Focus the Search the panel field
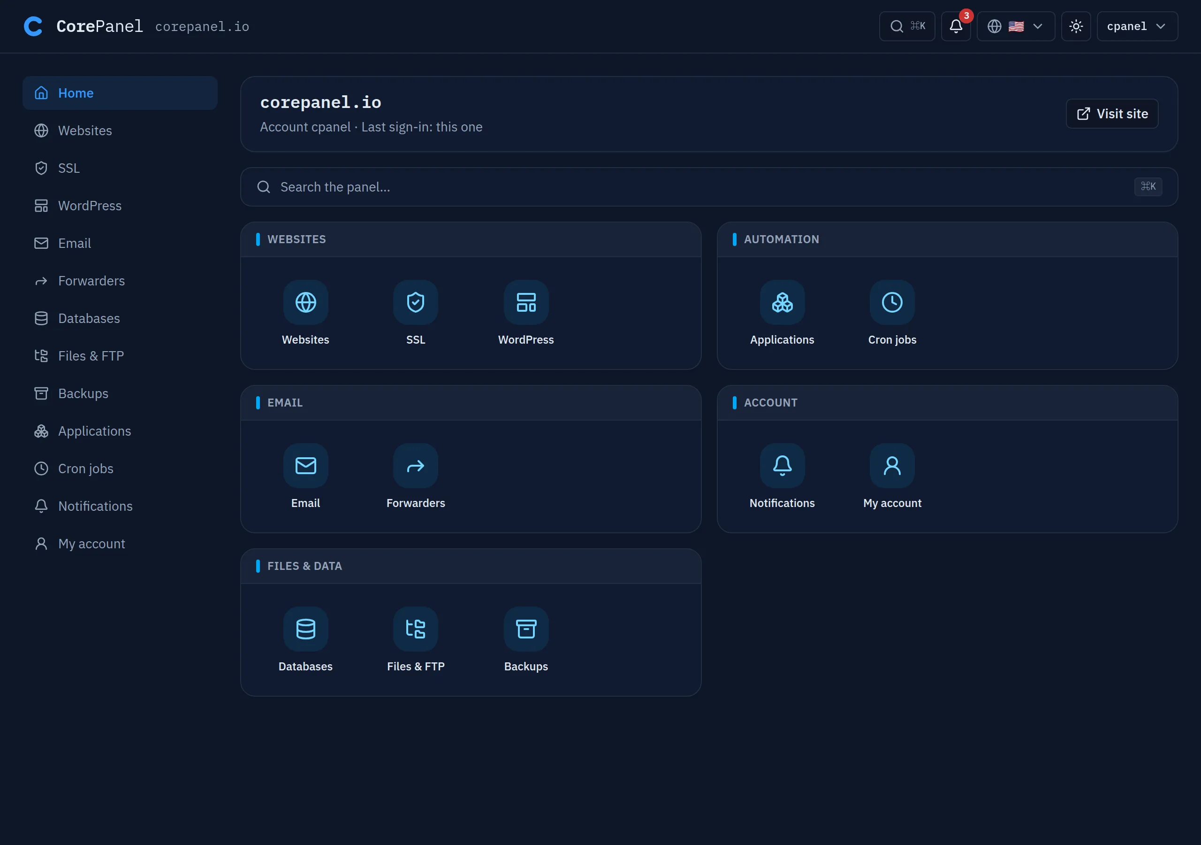Image resolution: width=1201 pixels, height=845 pixels. tap(709, 187)
